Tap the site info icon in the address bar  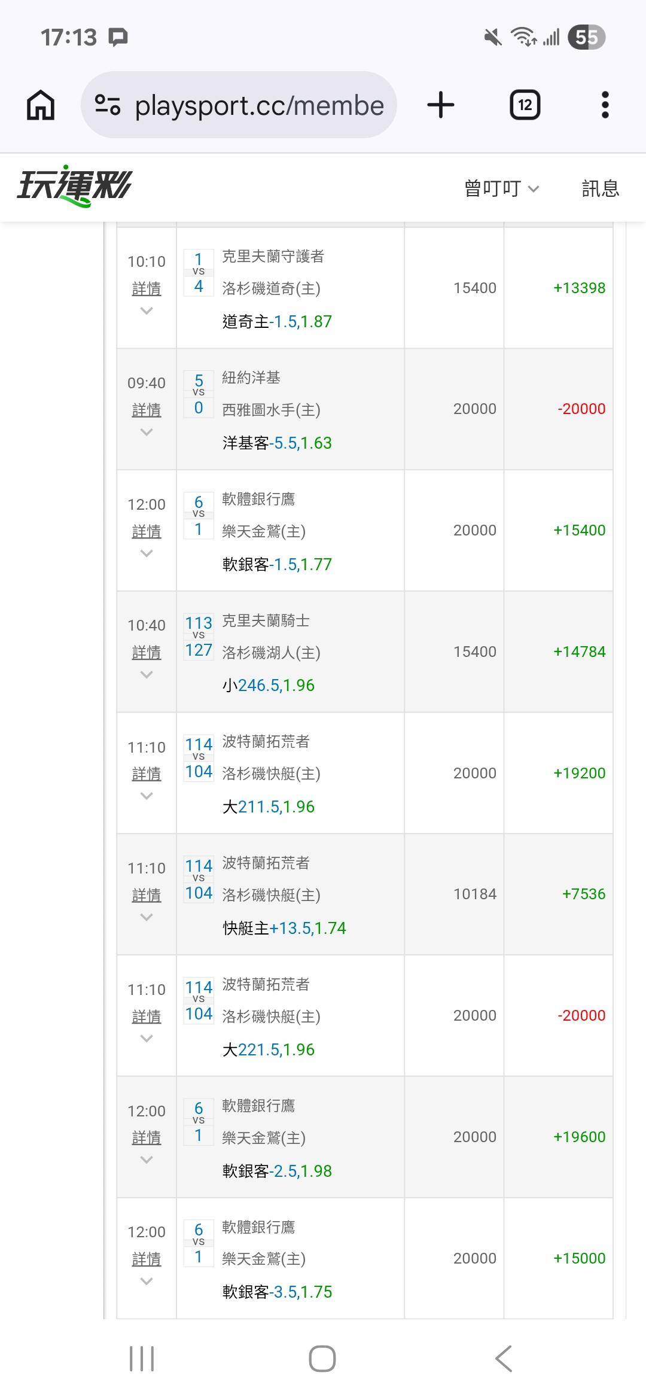click(x=108, y=105)
